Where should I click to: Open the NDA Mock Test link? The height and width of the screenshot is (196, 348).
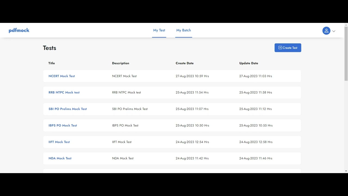(60, 158)
